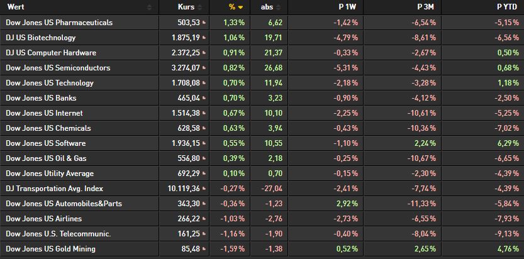The image size is (524, 259).
Task: Open Dow Jones US Pharmaceuticals index
Action: [59, 23]
